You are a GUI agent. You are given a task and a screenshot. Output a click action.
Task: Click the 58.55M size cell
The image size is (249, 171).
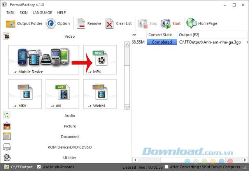pos(139,42)
